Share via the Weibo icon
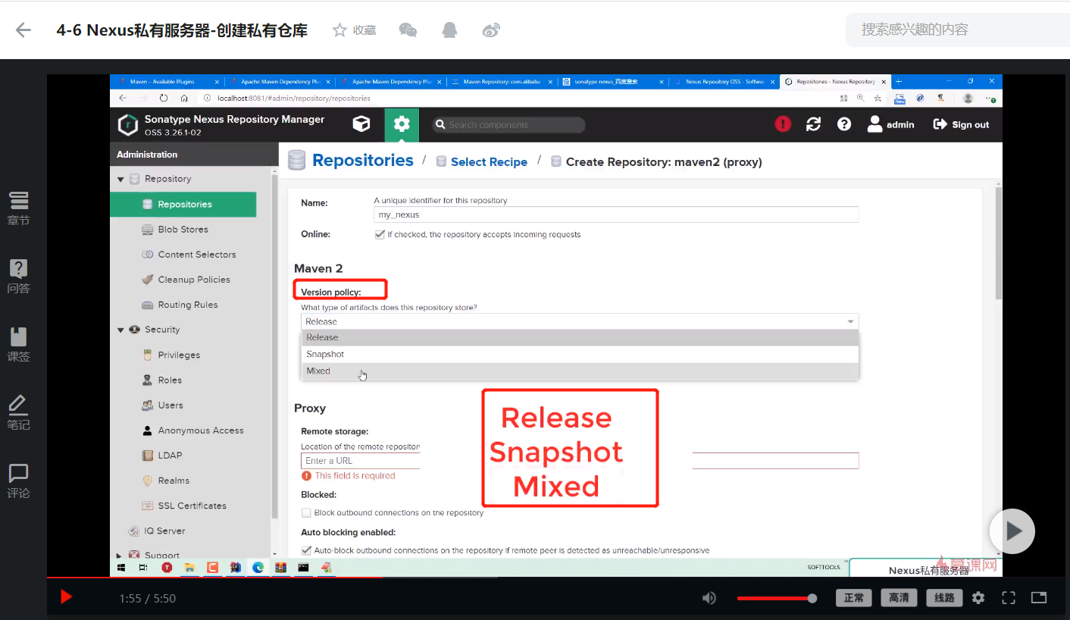The image size is (1070, 620). coord(491,30)
